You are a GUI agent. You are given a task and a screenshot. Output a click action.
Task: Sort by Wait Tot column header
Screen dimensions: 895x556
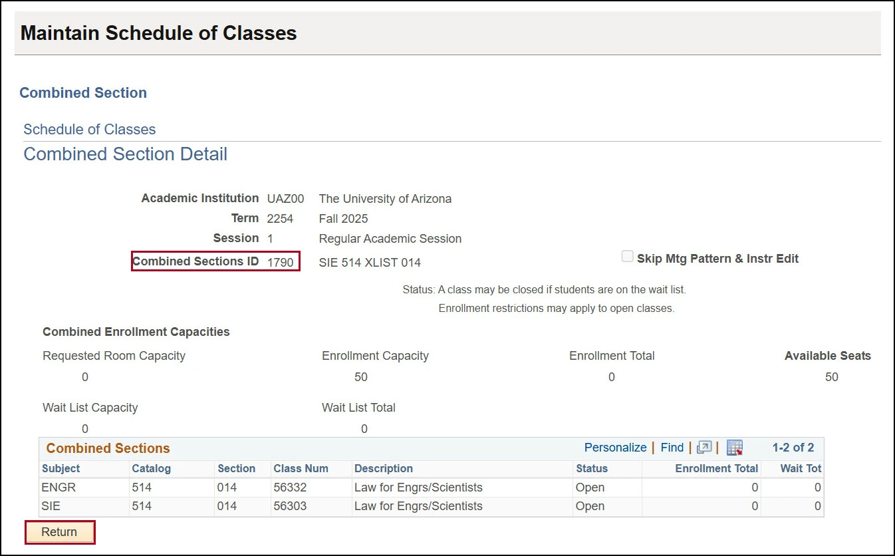pos(801,468)
